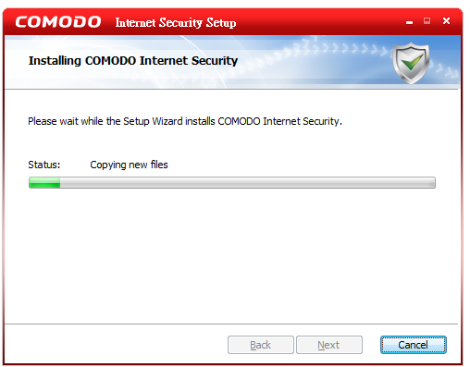Click the 'Installing COMODO Internet Security' heading
Image resolution: width=470 pixels, height=367 pixels.
pos(133,61)
